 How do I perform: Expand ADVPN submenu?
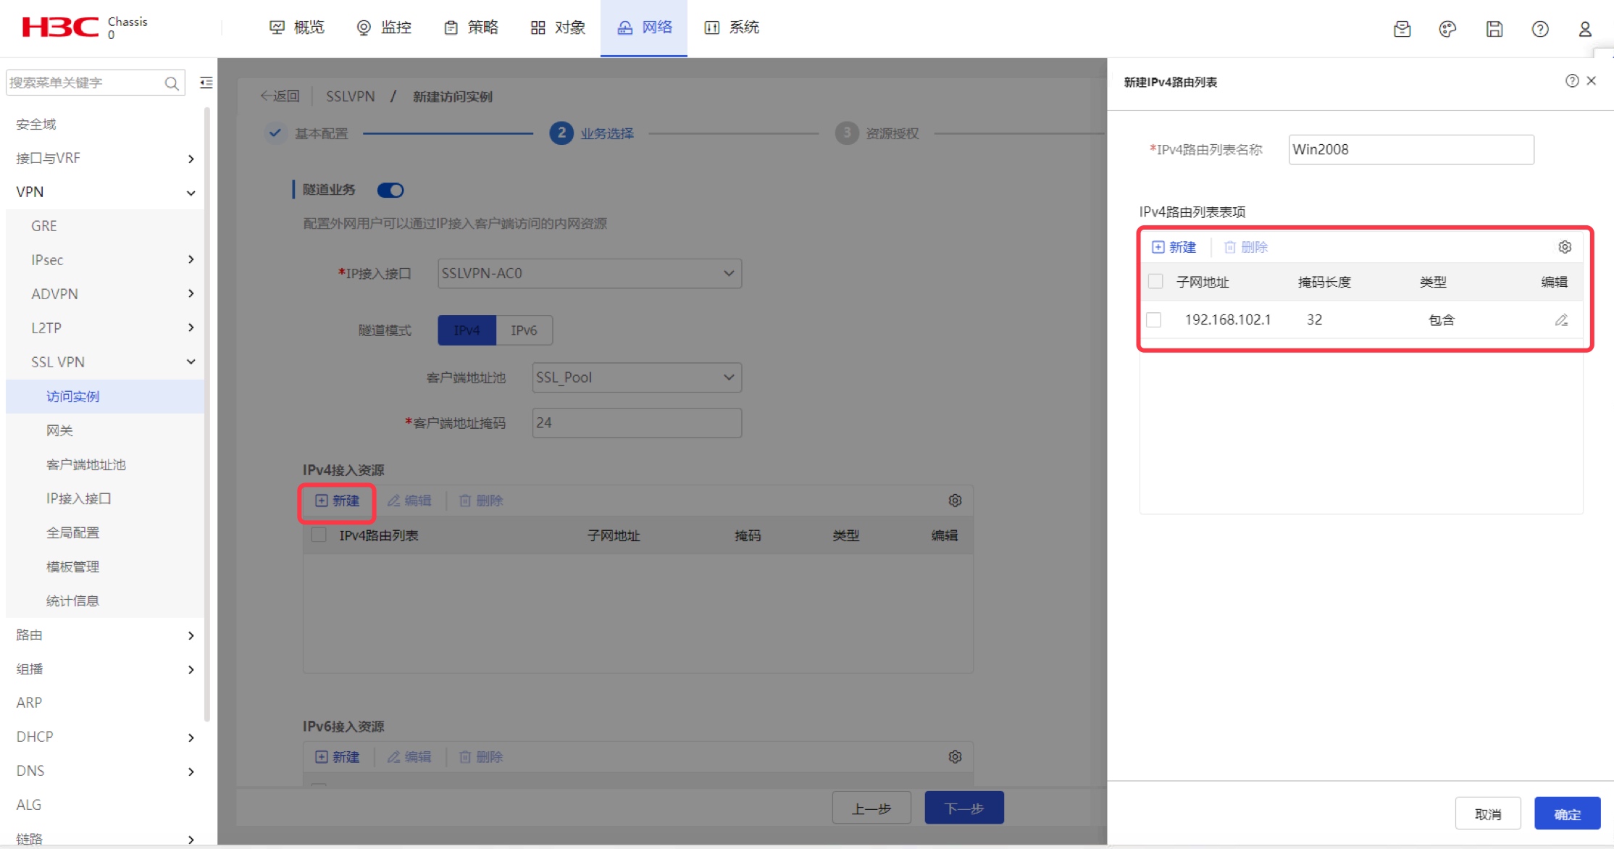click(105, 294)
